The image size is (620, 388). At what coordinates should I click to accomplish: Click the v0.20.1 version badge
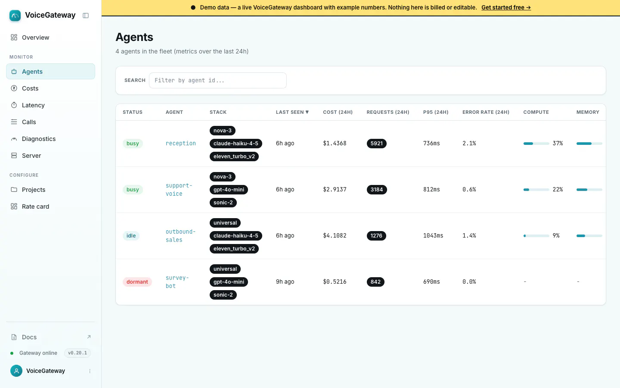77,353
